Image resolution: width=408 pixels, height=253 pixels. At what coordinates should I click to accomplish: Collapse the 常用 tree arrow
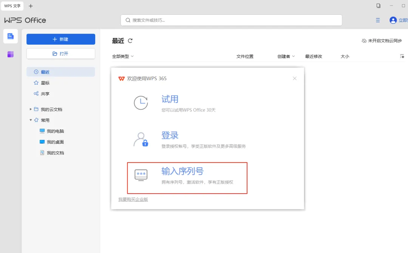coord(31,120)
